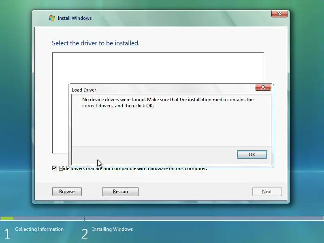Image resolution: width=324 pixels, height=243 pixels.
Task: Click OK in the Load Driver dialog
Action: point(252,155)
